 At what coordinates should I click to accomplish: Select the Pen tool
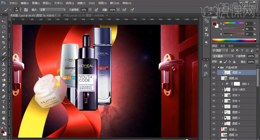(3, 96)
